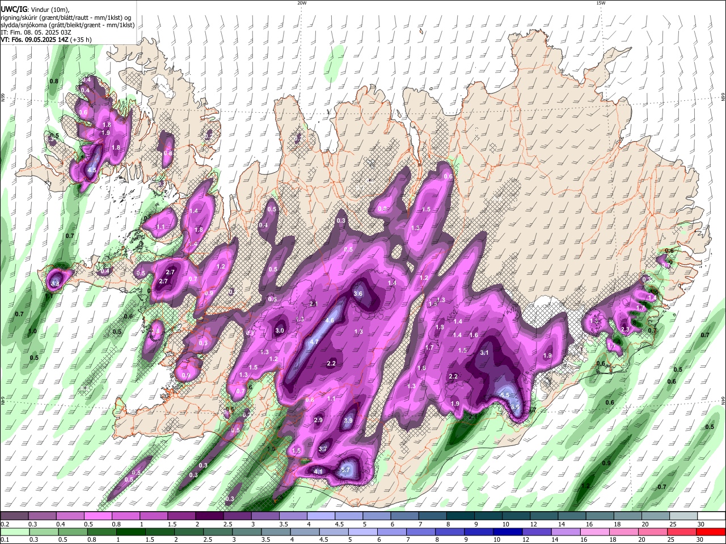This screenshot has width=726, height=544.
Task: Pick the deep blue rain swatch between 10 and 12
Action: click(x=508, y=532)
